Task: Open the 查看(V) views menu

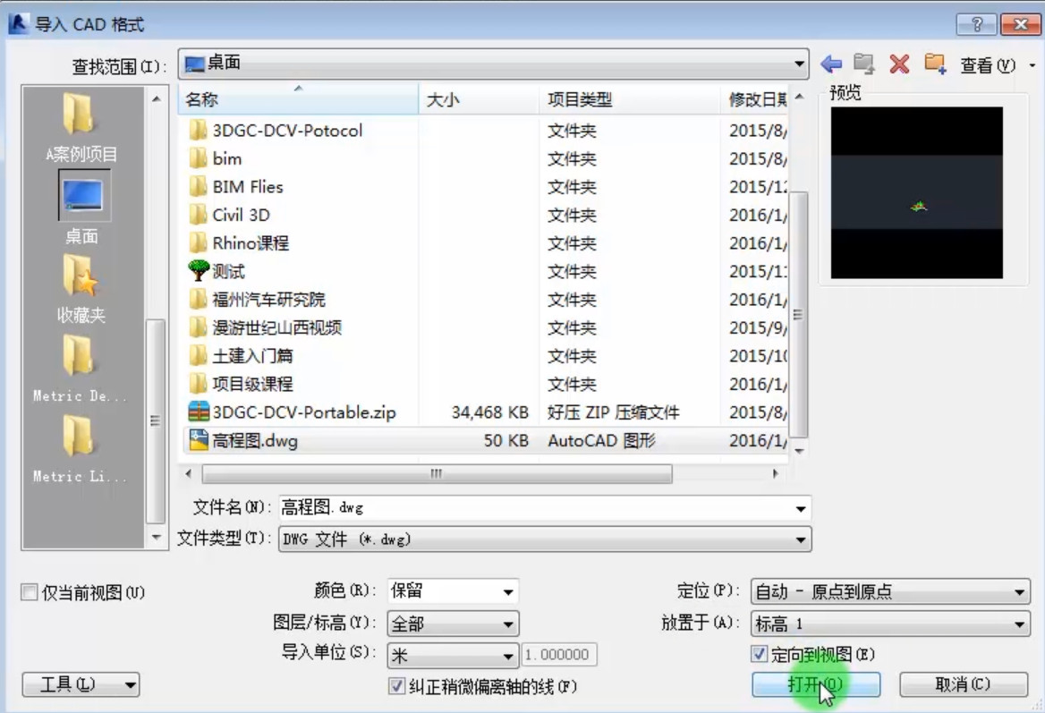Action: pyautogui.click(x=997, y=65)
